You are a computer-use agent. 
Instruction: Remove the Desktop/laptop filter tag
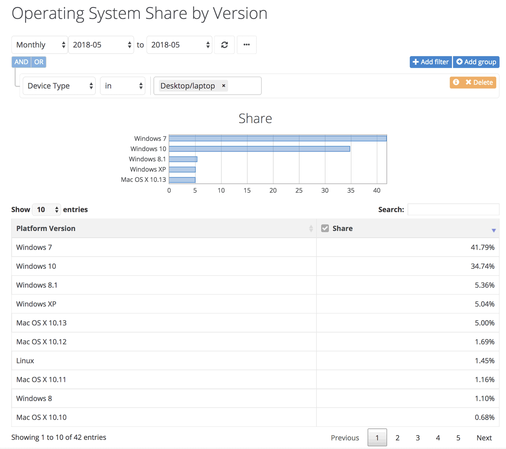(x=224, y=86)
